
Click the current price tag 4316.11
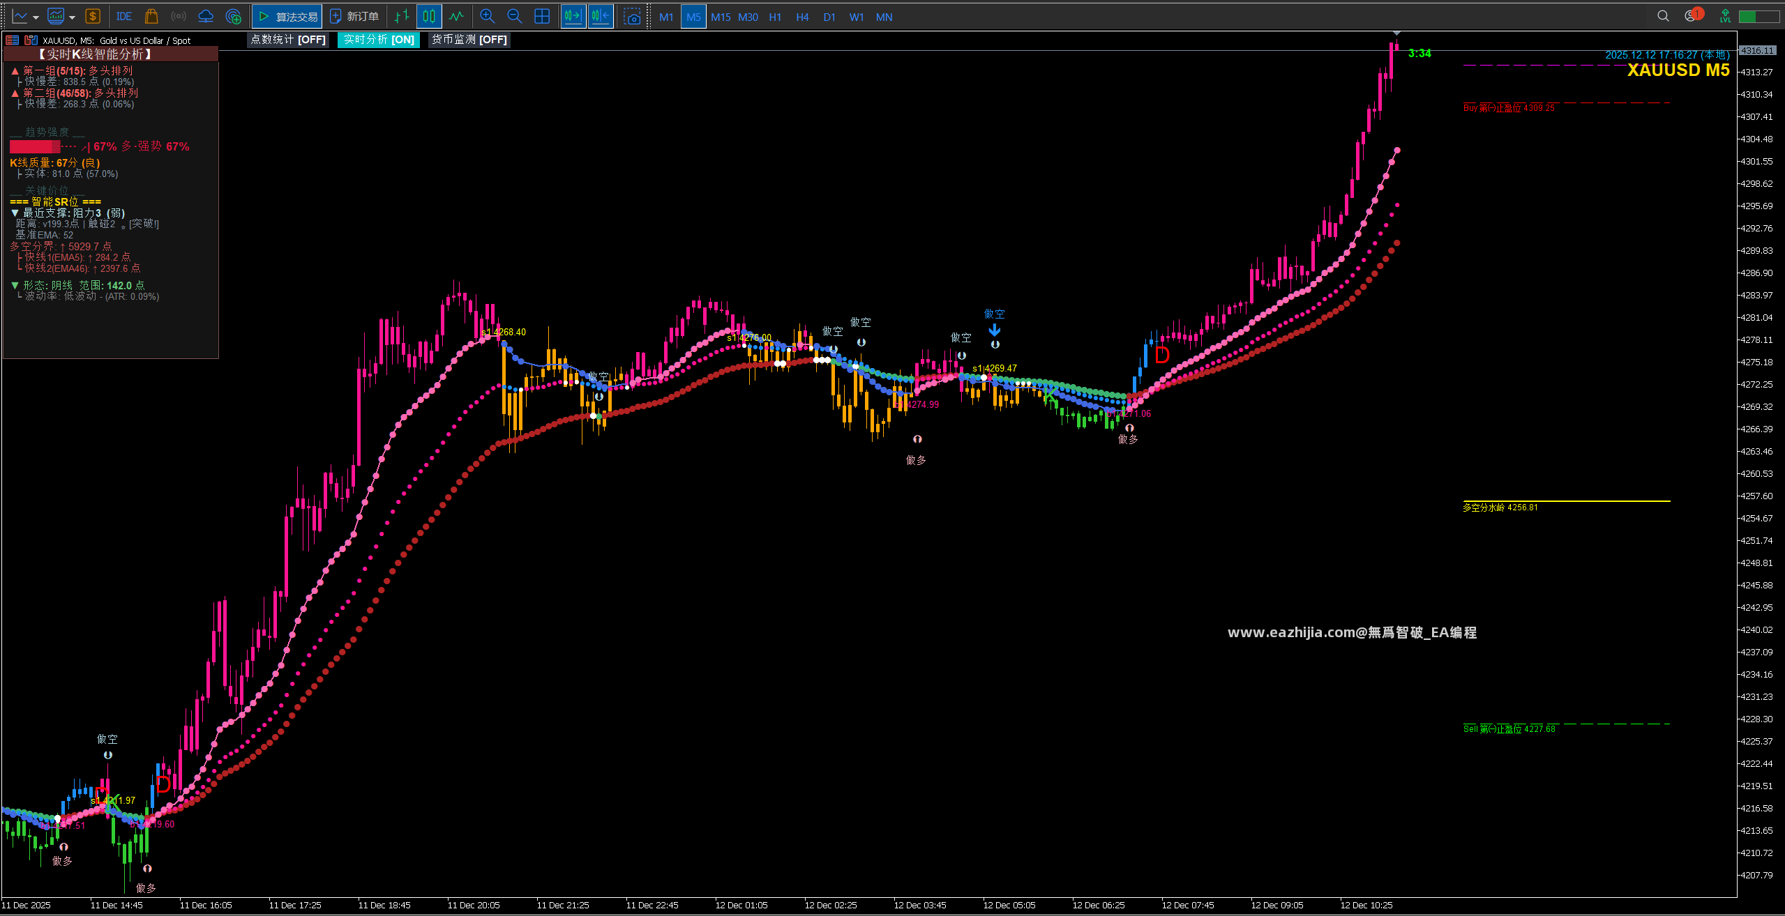pyautogui.click(x=1756, y=50)
